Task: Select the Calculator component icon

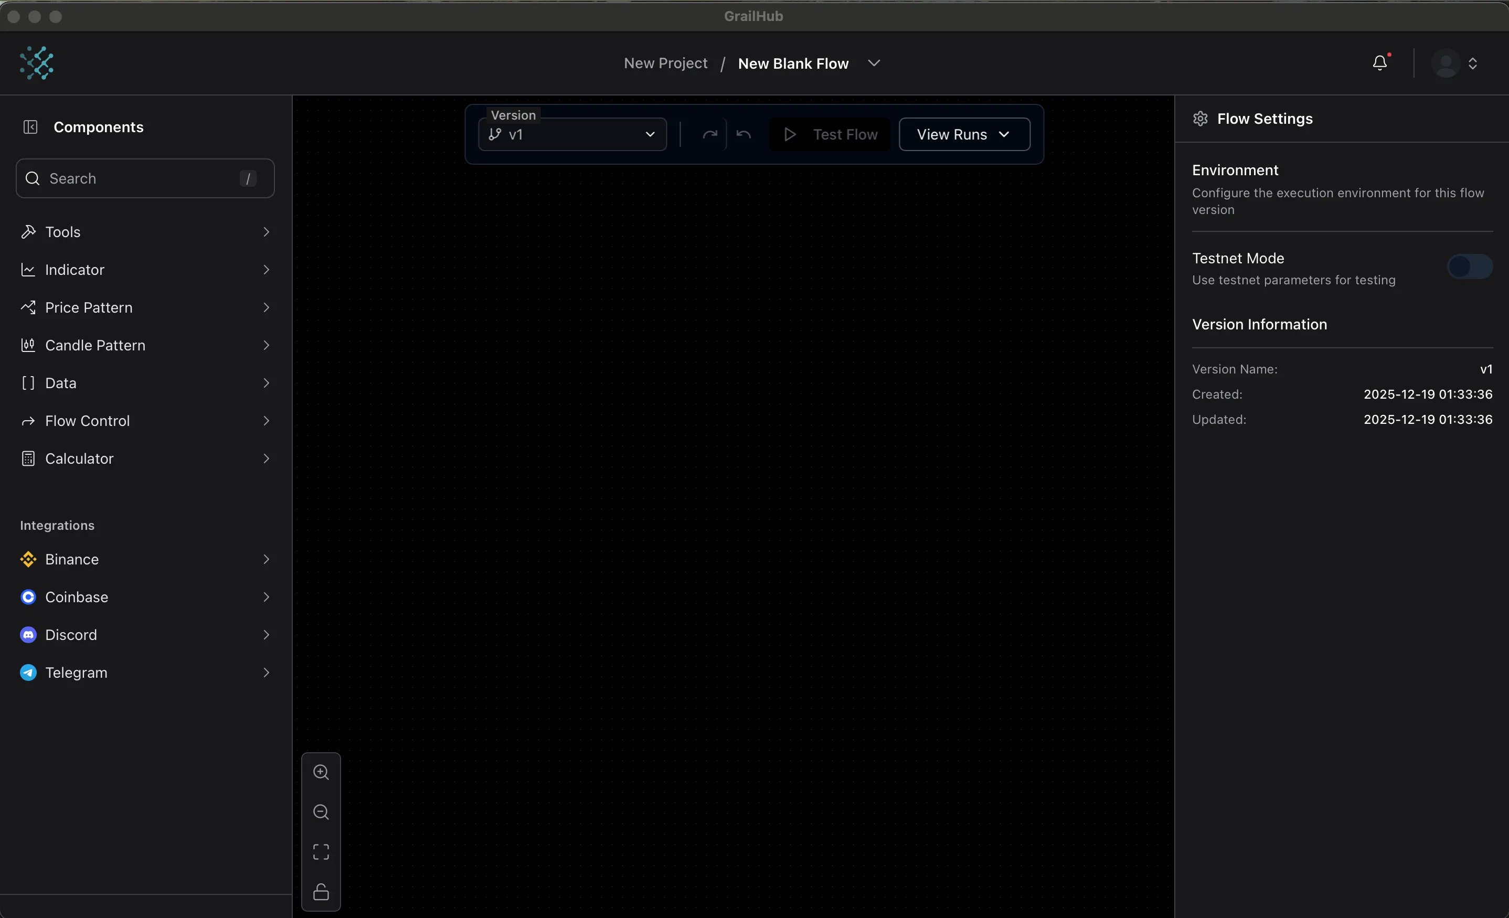Action: 28,458
